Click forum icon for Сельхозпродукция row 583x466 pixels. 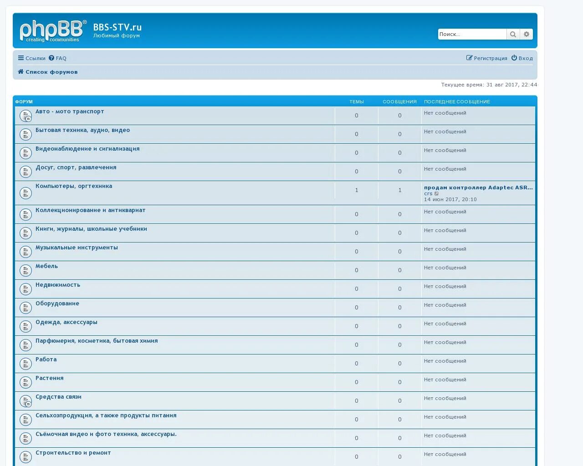[26, 420]
